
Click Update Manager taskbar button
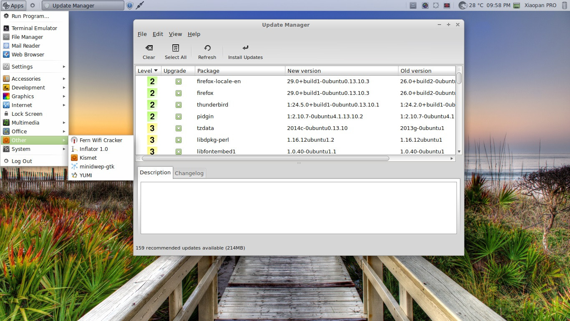pos(83,5)
